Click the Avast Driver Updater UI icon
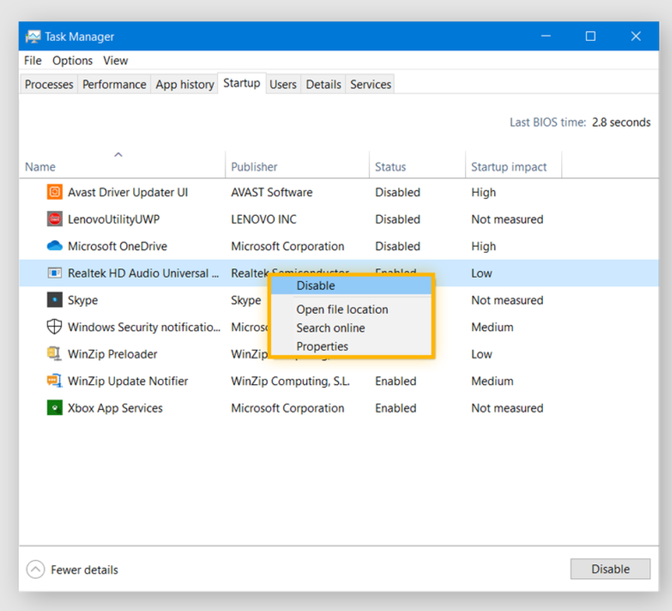Screen dimensions: 672x611 [x=54, y=192]
